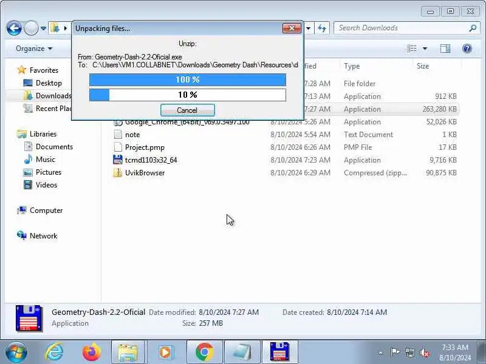486x364 pixels.
Task: Click the 10% file progress bar
Action: [188, 95]
